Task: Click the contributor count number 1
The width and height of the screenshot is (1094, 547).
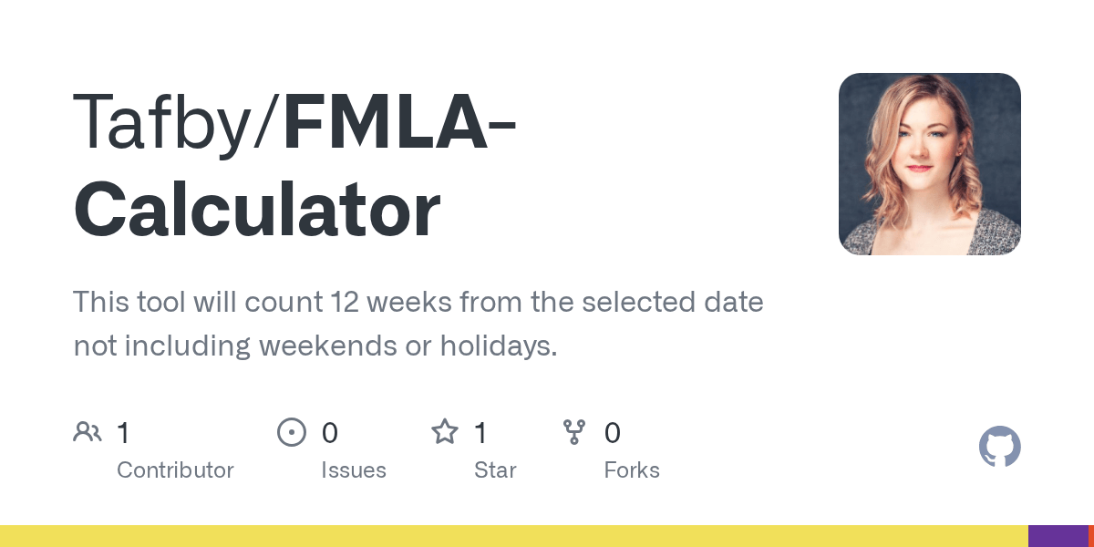Action: (x=123, y=432)
